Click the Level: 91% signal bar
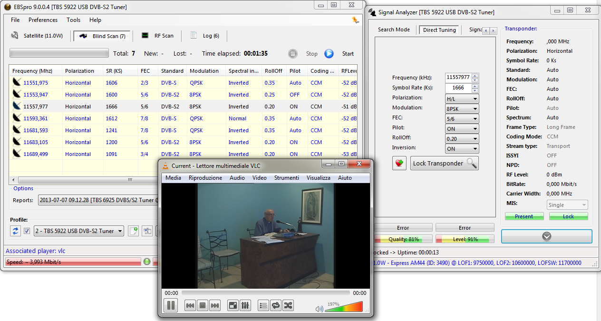 pyautogui.click(x=465, y=239)
